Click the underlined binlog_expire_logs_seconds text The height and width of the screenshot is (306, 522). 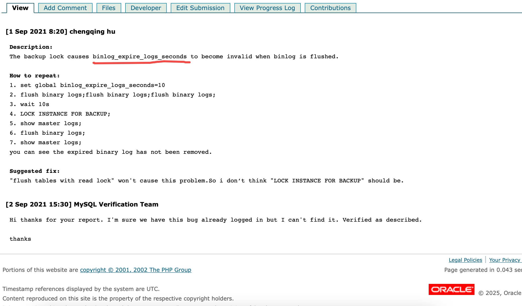[140, 57]
